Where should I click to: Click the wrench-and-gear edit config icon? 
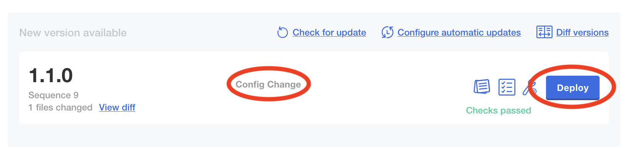(529, 88)
